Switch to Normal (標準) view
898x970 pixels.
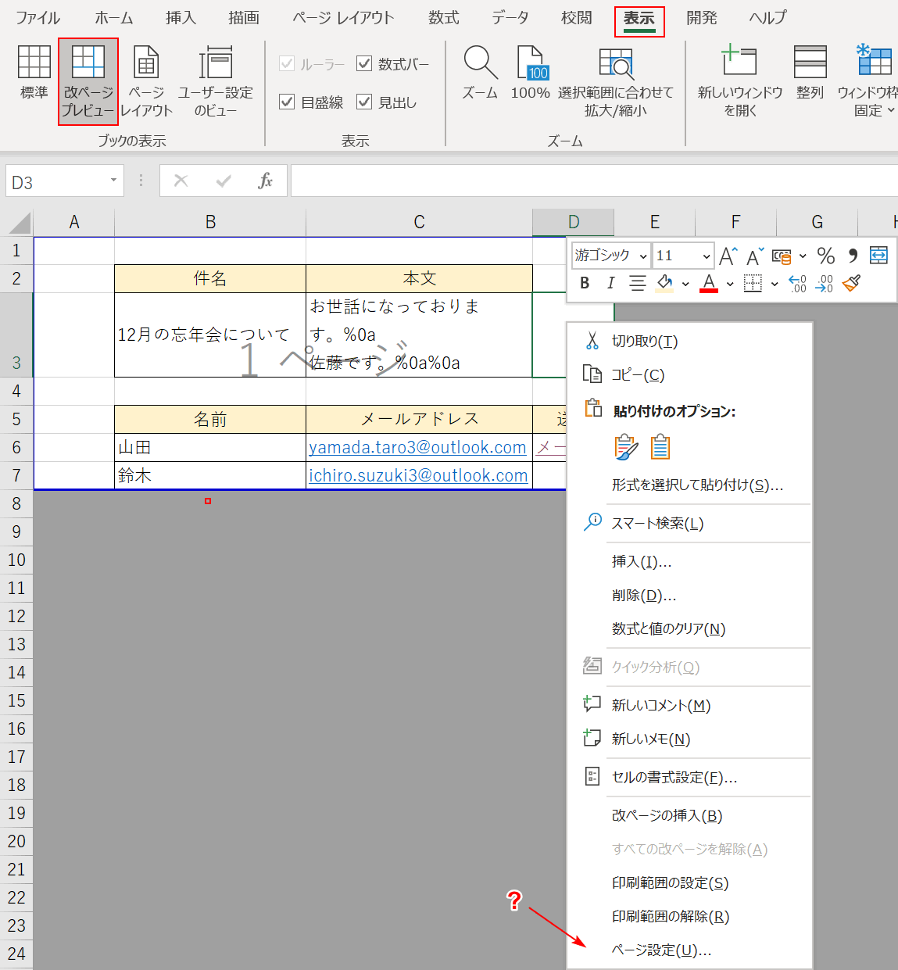point(34,73)
